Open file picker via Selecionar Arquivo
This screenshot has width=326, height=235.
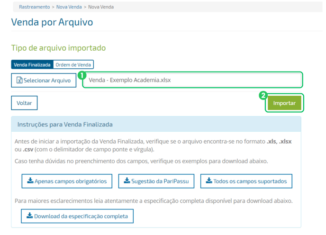pyautogui.click(x=44, y=81)
